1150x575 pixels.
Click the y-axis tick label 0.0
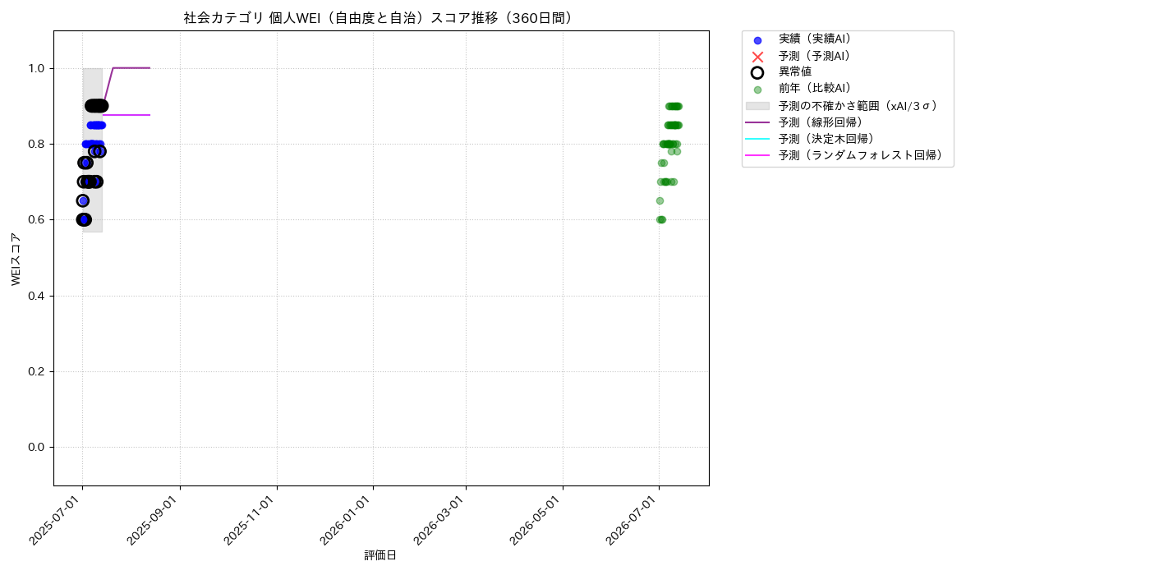39,447
